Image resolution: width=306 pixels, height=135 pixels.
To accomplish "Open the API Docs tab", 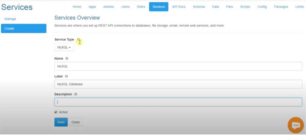I will (179, 7).
